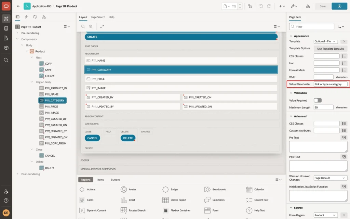Viewport: 350px width, 219px height.
Task: Open the Help question mark icon
Action: [6, 201]
